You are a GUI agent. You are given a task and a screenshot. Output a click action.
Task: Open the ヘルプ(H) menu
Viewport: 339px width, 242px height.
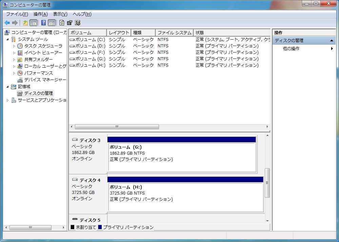tap(82, 14)
